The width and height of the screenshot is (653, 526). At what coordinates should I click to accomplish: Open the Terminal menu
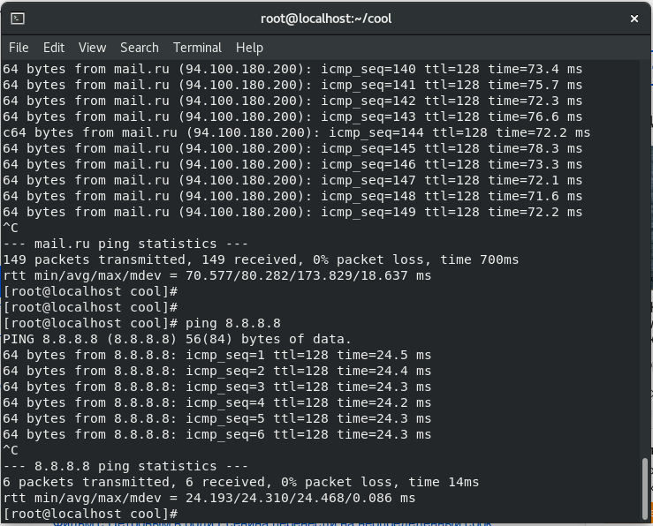click(x=197, y=48)
